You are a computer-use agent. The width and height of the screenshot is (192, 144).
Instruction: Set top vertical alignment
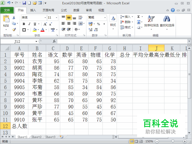(x=63, y=17)
